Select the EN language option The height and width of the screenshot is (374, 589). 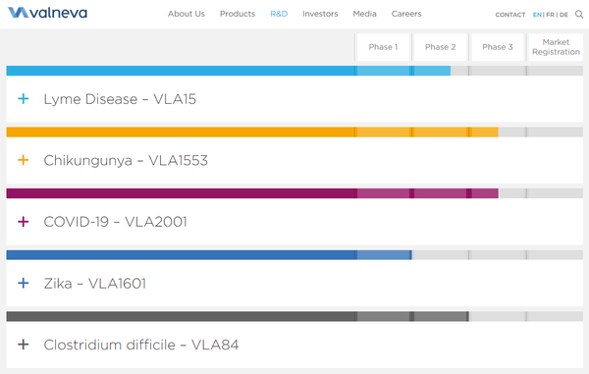pos(537,15)
